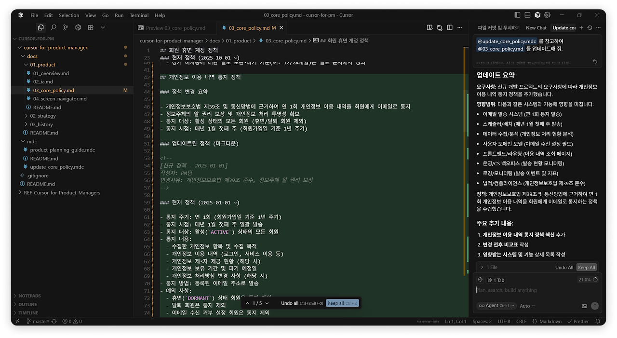Toggle the bottom panel layout icon
Screen dimensions: 617x338
[528, 15]
